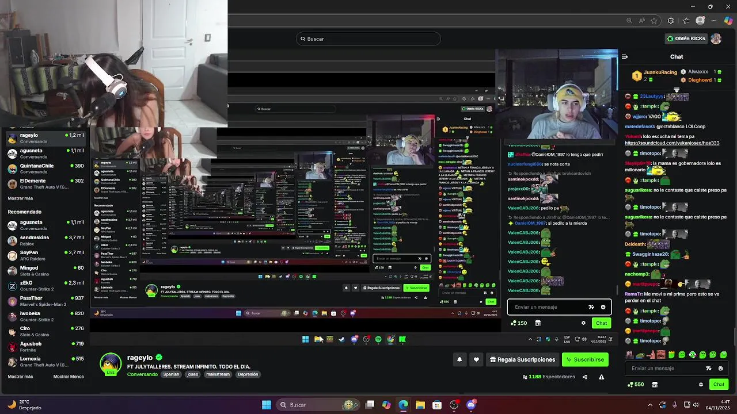Open Lornexia recommended channel
737x414 pixels.
pyautogui.click(x=46, y=362)
